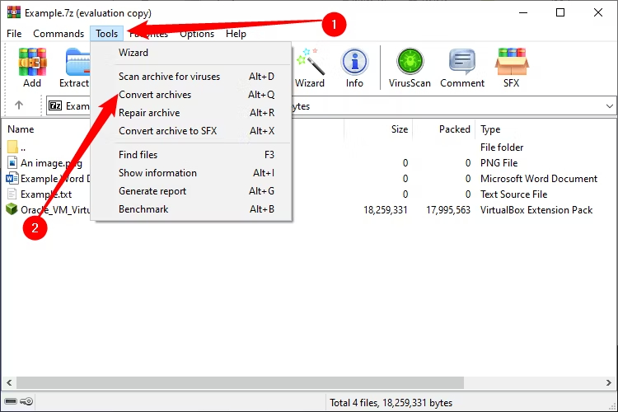Open the Help menu
618x412 pixels.
[x=236, y=34]
